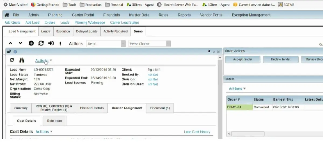Click the Division User Not Set link
The height and width of the screenshot is (161, 323).
click(x=153, y=84)
